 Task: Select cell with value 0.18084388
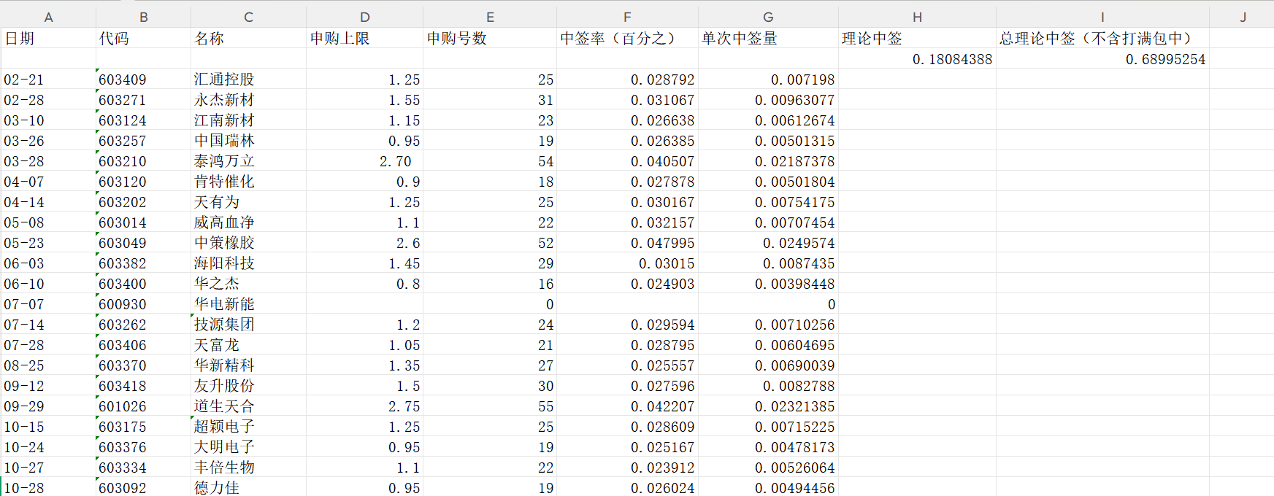(x=917, y=59)
